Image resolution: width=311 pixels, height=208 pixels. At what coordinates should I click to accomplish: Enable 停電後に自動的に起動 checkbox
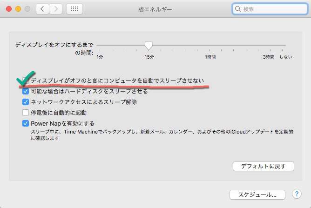(26, 113)
